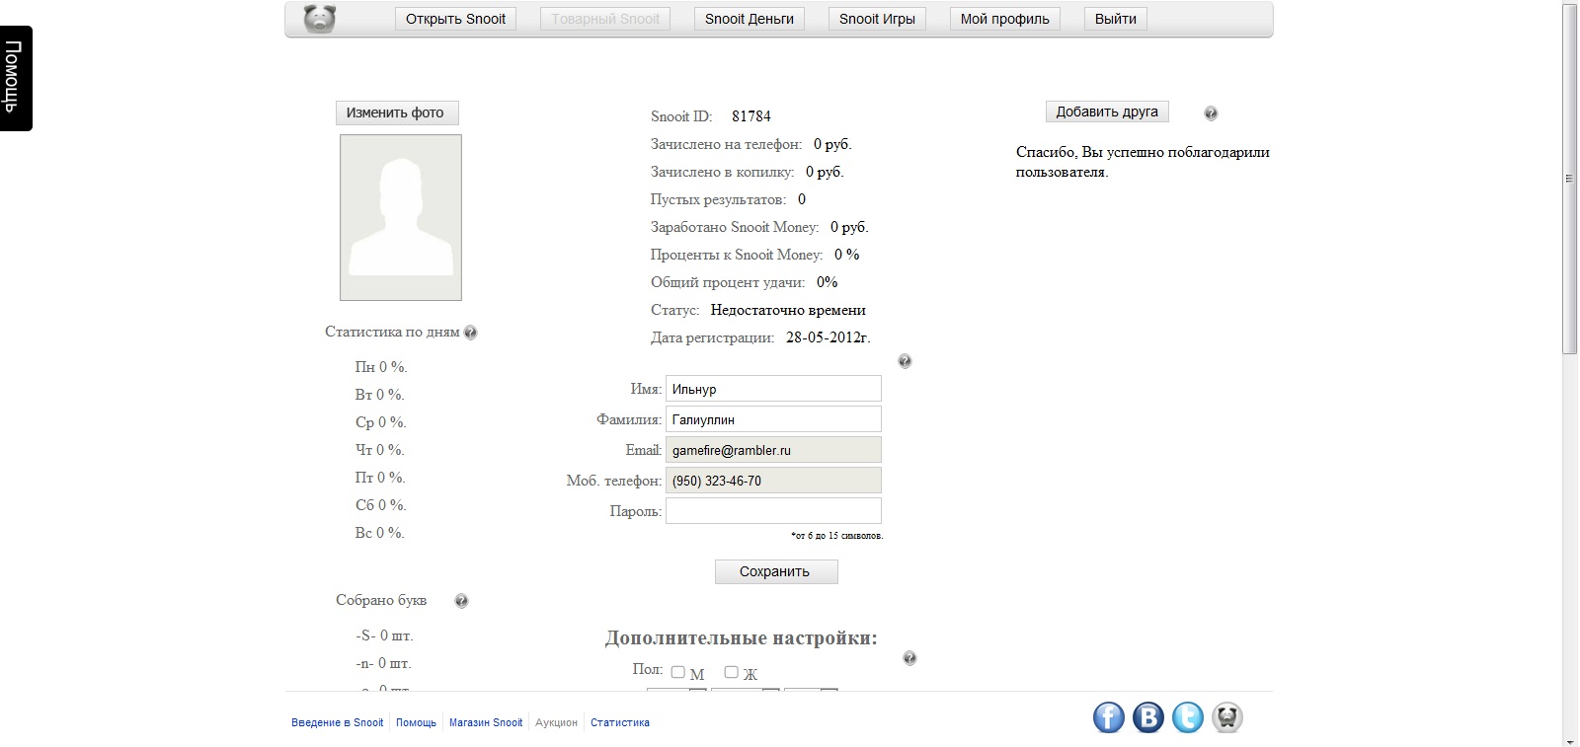Screen dimensions: 1580x747
Task: Click the Пустых результатов label
Action: pyautogui.click(x=718, y=199)
